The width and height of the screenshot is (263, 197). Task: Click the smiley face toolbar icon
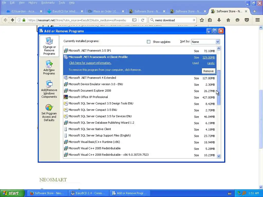237,20
